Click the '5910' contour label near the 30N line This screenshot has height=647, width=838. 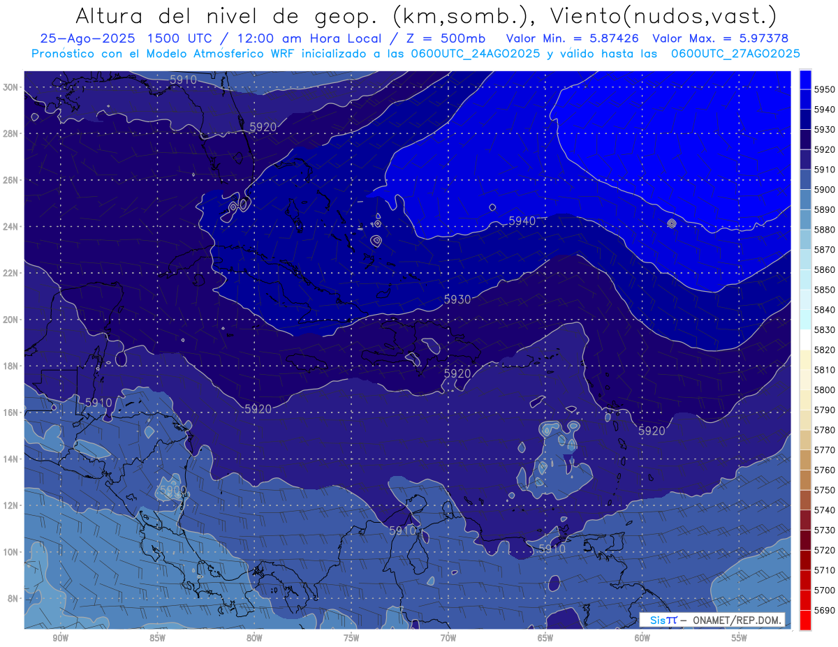183,80
